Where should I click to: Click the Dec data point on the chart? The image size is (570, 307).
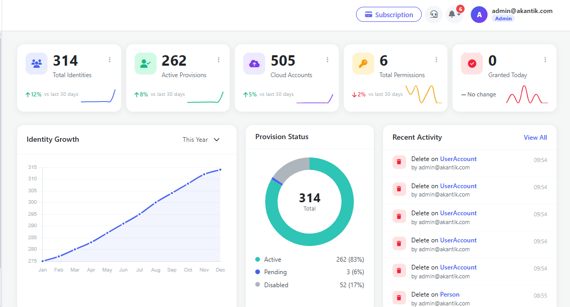220,169
